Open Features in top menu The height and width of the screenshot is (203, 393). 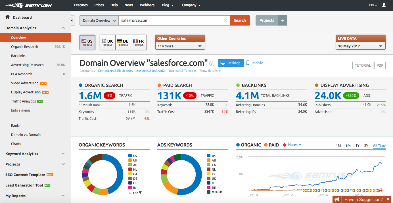pyautogui.click(x=81, y=5)
